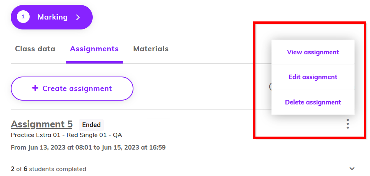Click the Ended status badge
Image resolution: width=370 pixels, height=176 pixels.
coord(91,125)
